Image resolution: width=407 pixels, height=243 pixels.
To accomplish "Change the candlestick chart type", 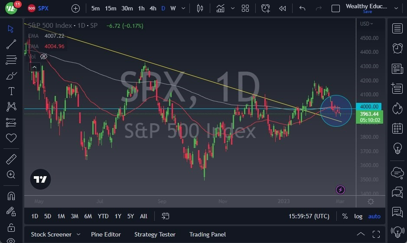I will tap(200, 8).
